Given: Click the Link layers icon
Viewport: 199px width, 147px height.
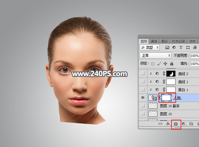Looking at the screenshot, I should [160, 124].
